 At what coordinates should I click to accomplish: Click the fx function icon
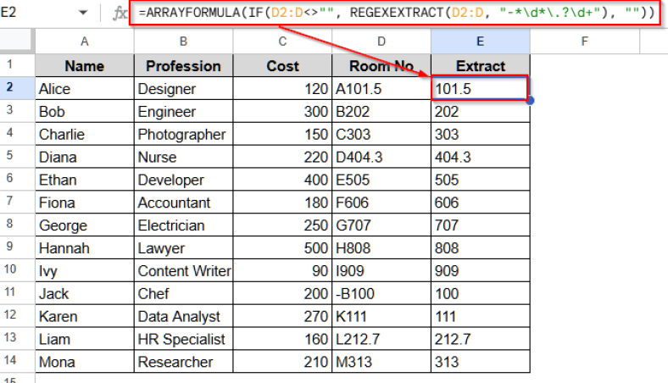[x=120, y=14]
